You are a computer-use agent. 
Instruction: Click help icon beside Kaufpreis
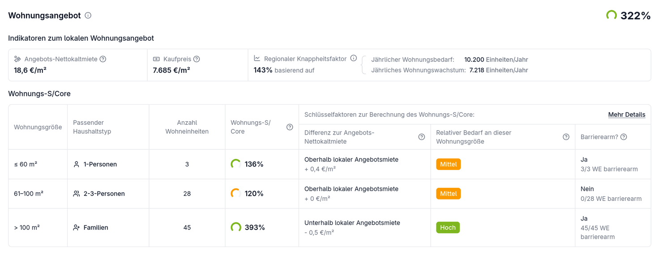point(197,59)
